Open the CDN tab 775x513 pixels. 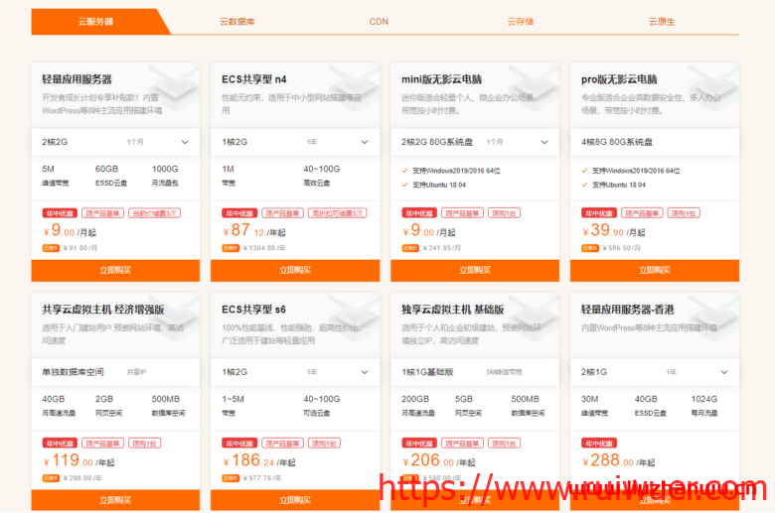379,21
